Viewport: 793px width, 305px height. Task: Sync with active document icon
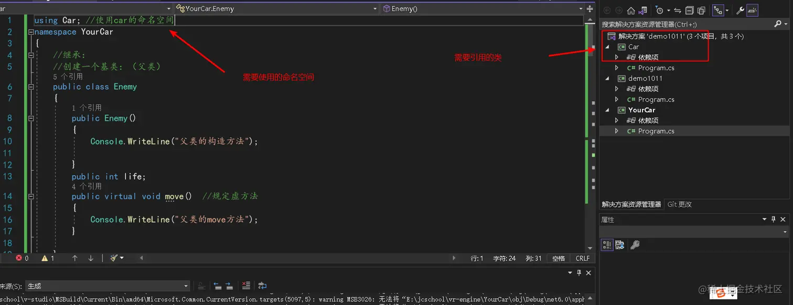point(678,10)
